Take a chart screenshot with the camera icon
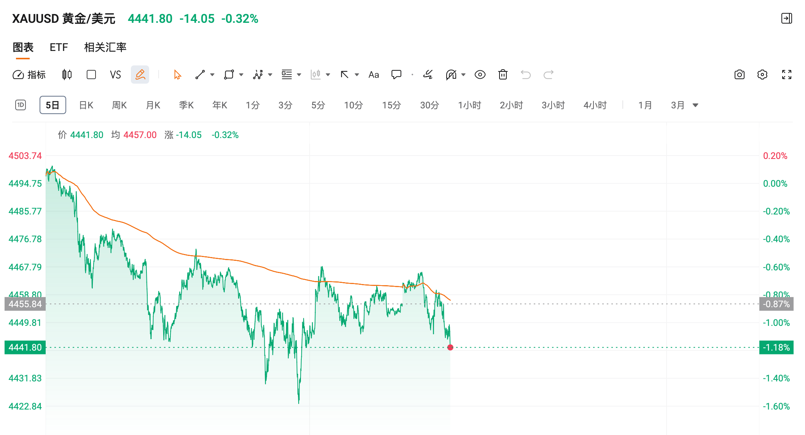805x435 pixels. (x=740, y=75)
